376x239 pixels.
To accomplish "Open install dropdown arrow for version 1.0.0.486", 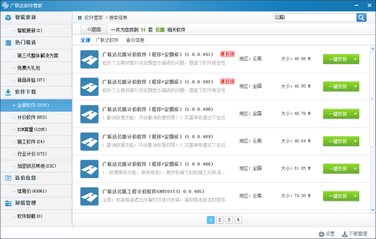I will [355, 169].
